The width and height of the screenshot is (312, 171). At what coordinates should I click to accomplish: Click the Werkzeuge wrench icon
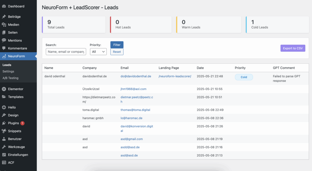click(x=4, y=147)
